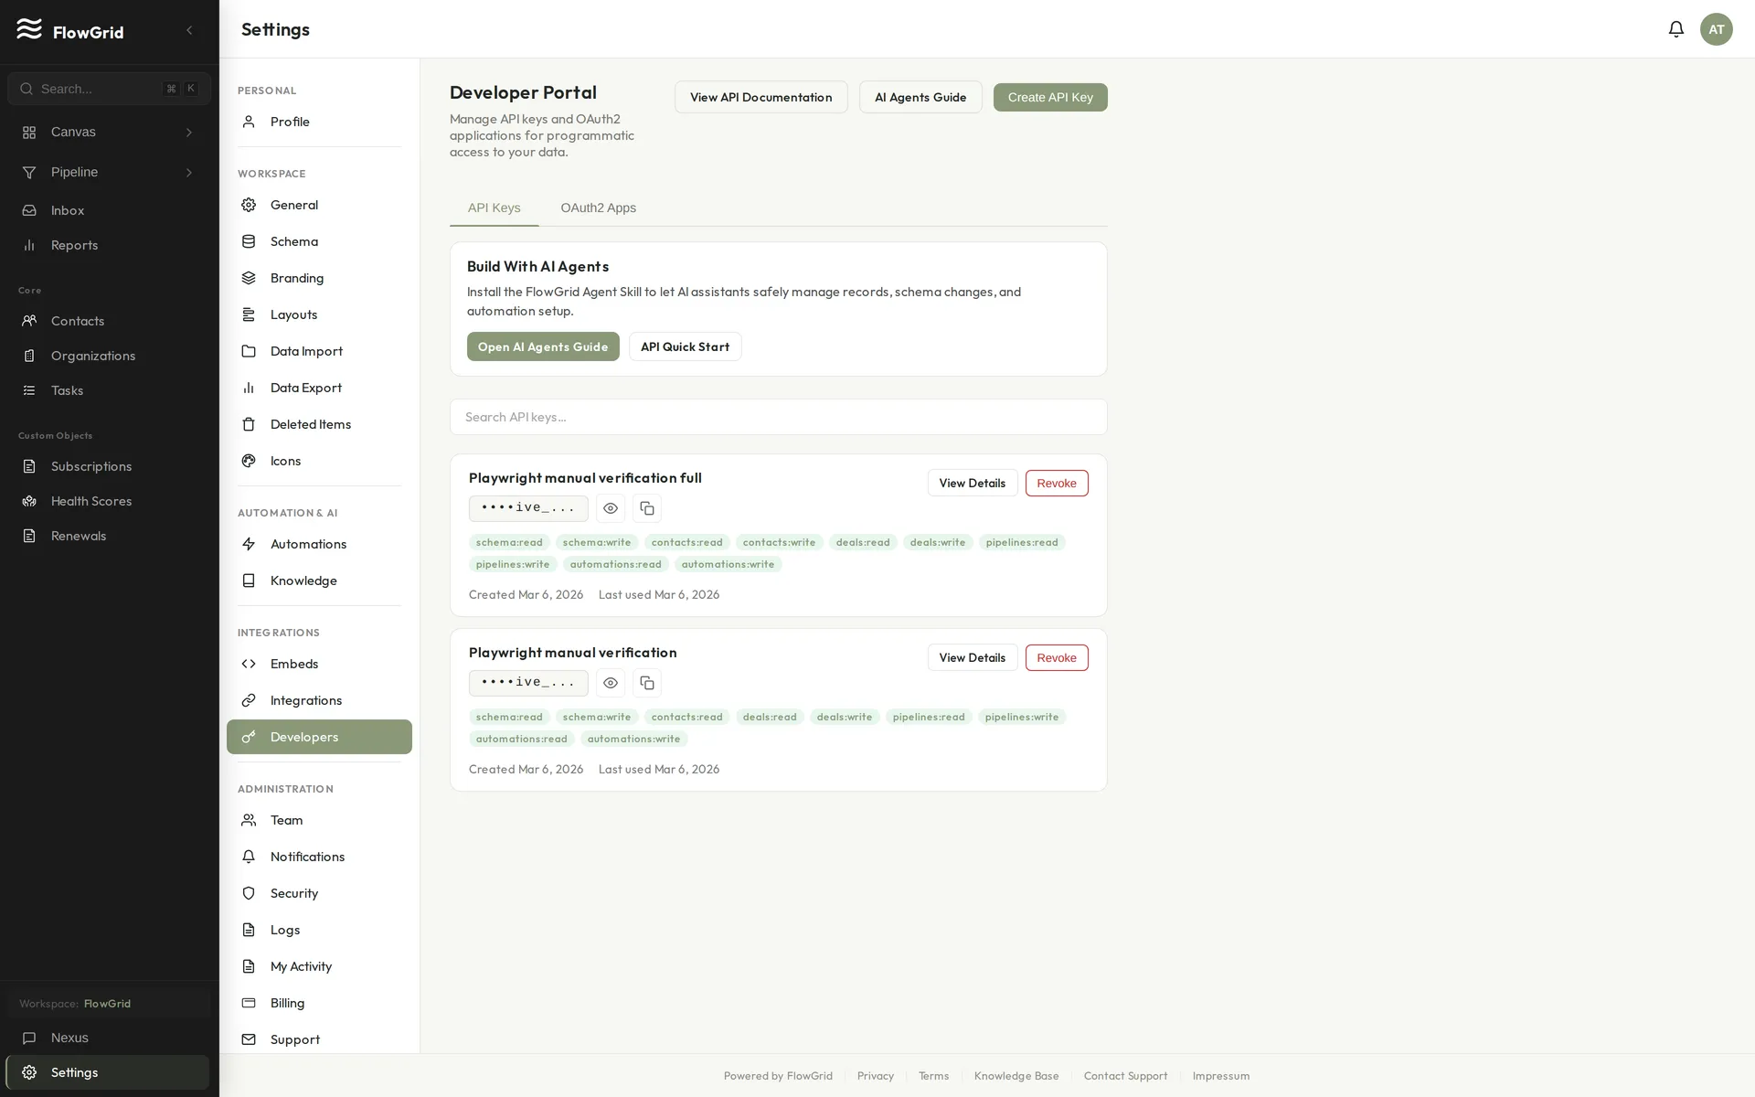Screen dimensions: 1755x1097
Task: Open Branding settings
Action: pos(319,278)
